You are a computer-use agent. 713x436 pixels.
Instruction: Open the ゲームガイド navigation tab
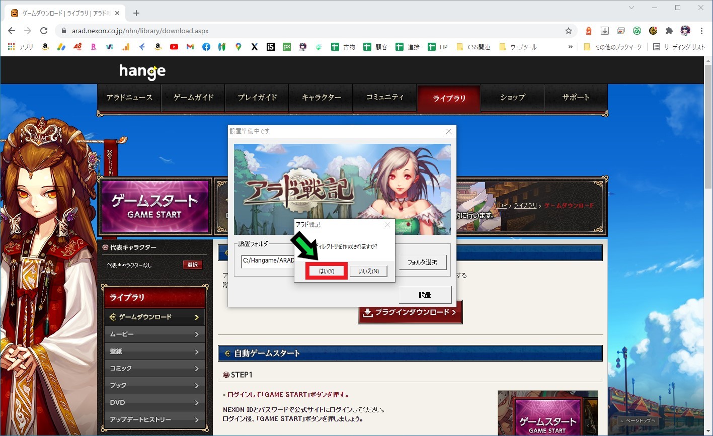(x=193, y=98)
